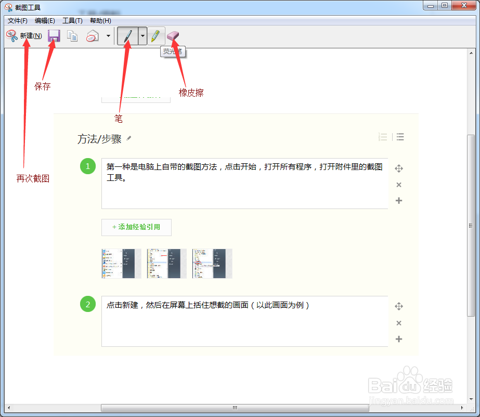Open the send options dropdown arrow
The height and width of the screenshot is (417, 480).
tap(108, 35)
